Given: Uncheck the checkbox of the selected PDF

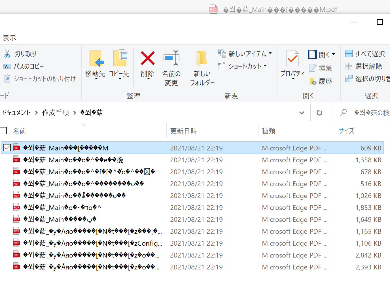Looking at the screenshot, I should point(7,148).
